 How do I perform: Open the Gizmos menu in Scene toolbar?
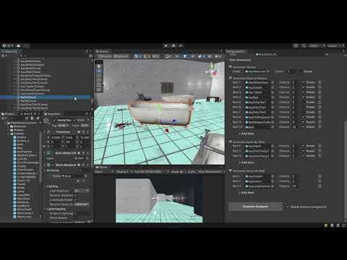click(218, 56)
